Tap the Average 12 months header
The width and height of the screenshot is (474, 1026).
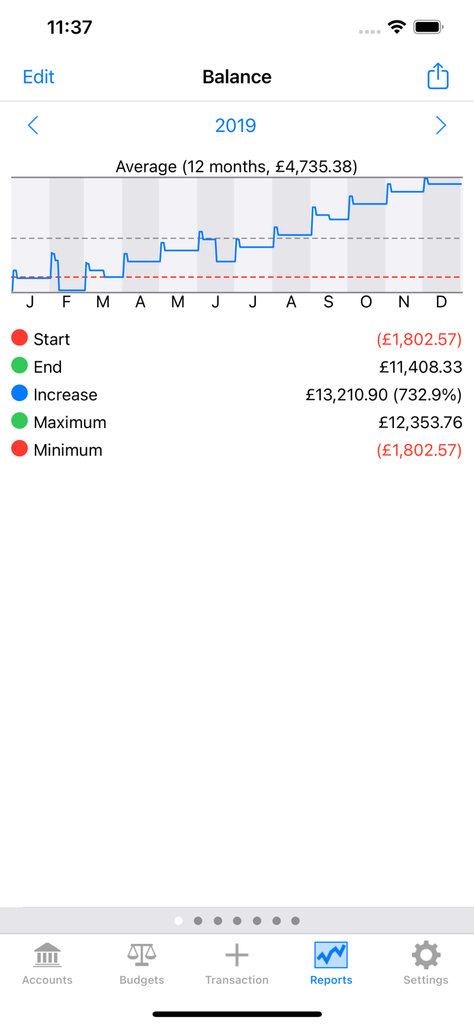pyautogui.click(x=237, y=166)
